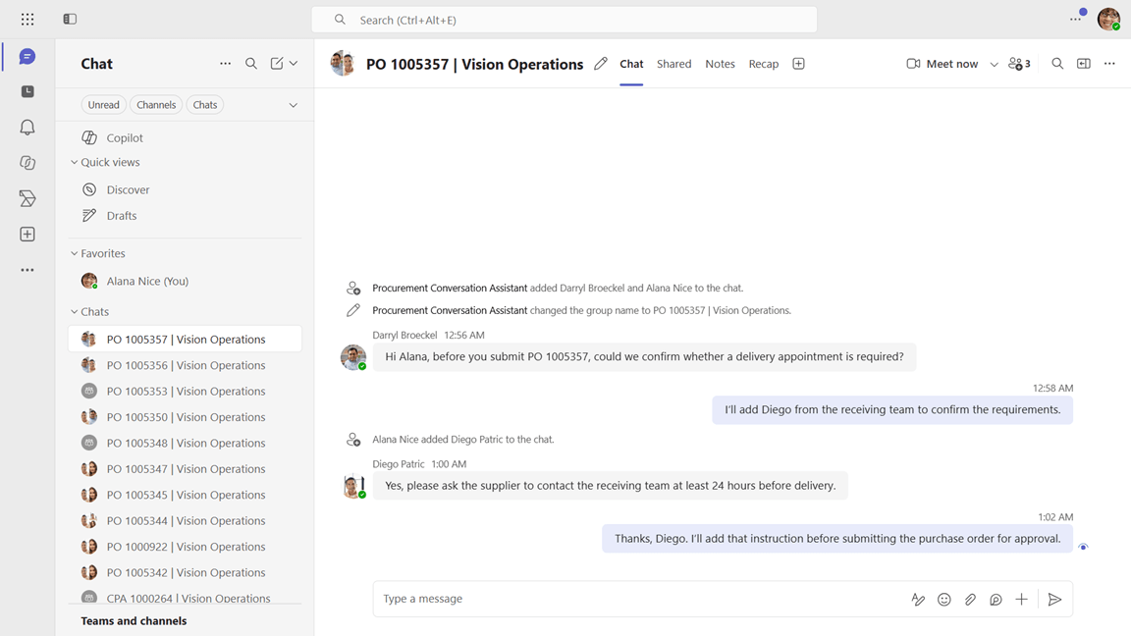Open the Loop components icon
Image resolution: width=1131 pixels, height=636 pixels.
click(x=996, y=600)
